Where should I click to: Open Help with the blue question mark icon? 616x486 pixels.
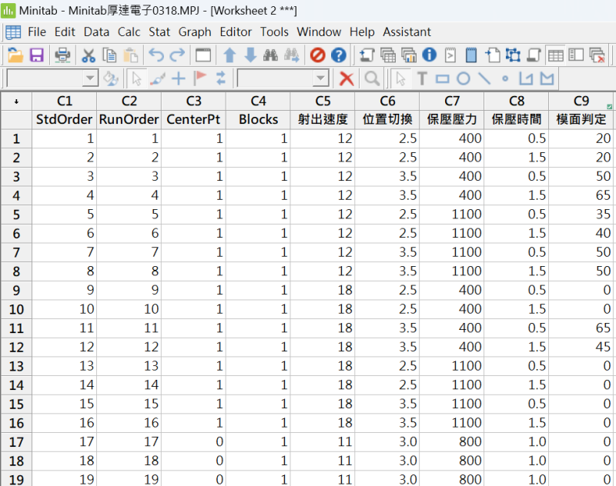[x=338, y=55]
